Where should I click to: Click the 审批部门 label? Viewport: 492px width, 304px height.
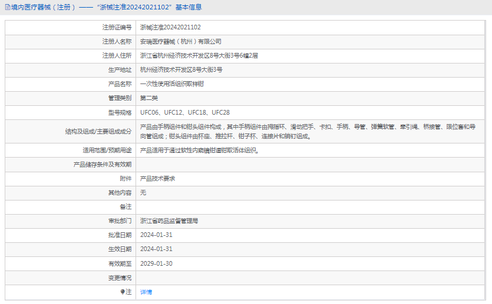[120, 221]
